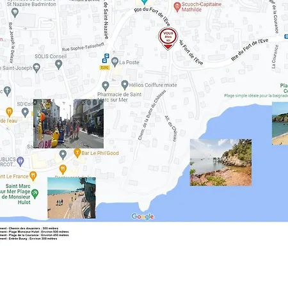
Task: Open the beach photo at the right edge
Action: point(280,124)
